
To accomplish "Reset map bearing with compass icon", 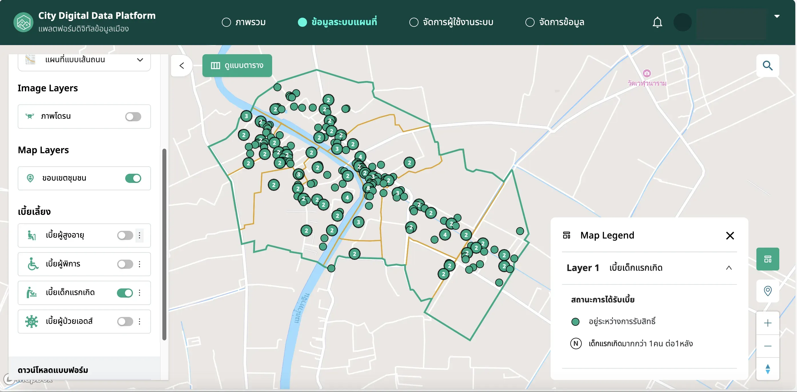I will (x=768, y=369).
